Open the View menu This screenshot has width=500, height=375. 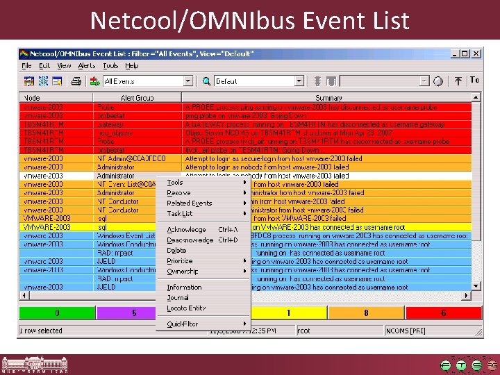(64, 66)
